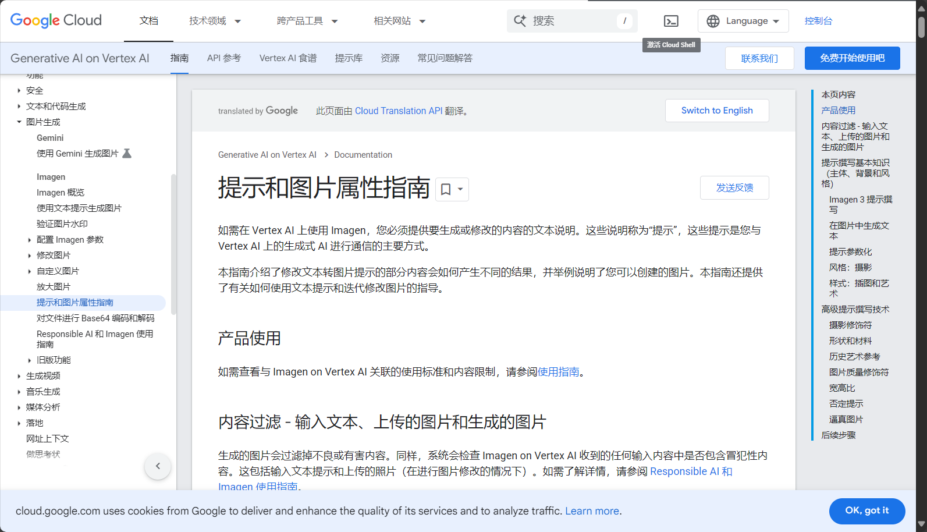
Task: Open the 常见问题解答 tab
Action: point(445,58)
